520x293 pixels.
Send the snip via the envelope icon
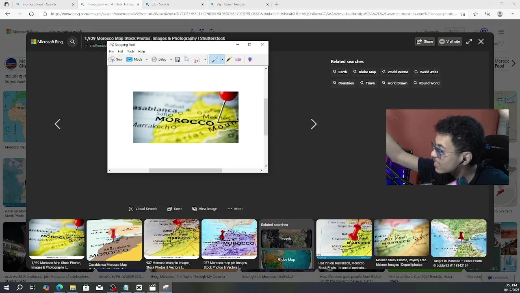197,59
